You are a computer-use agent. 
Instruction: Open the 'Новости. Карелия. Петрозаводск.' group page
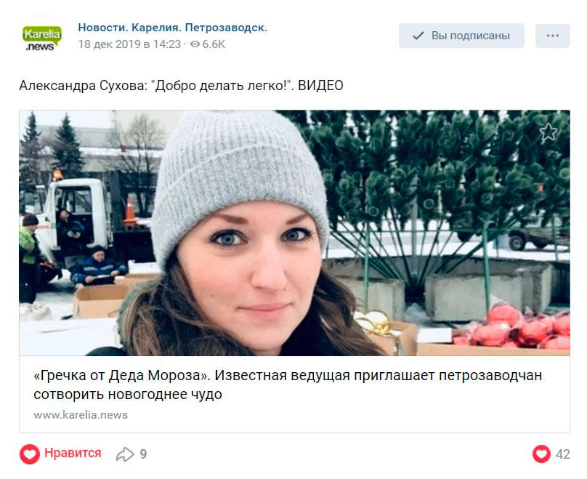pos(173,28)
